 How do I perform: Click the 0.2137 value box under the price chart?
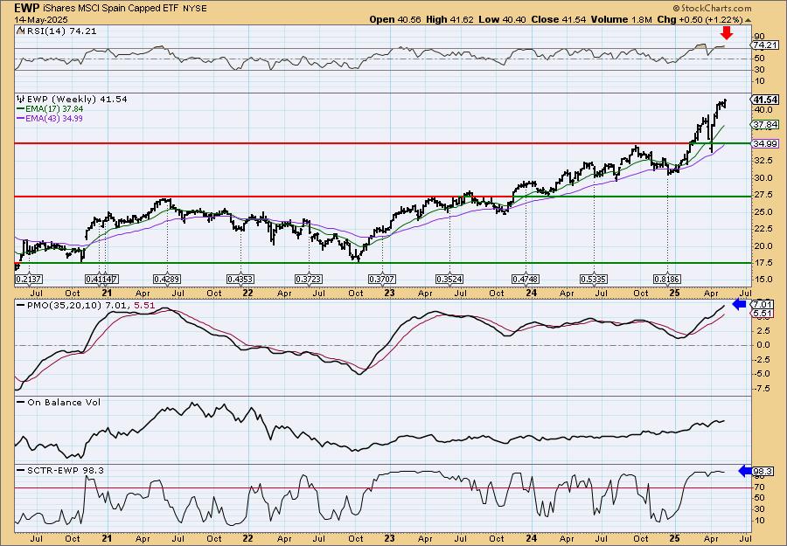tap(29, 280)
